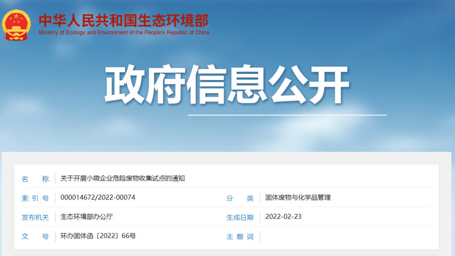Image resolution: width=455 pixels, height=256 pixels.
Task: Select the 政府信息公开 banner heading
Action: [227, 85]
